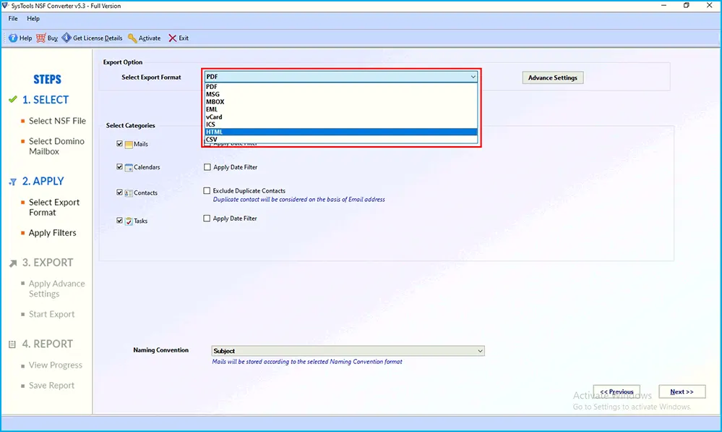Choose PDF in export format list
722x432 pixels.
[x=340, y=87]
